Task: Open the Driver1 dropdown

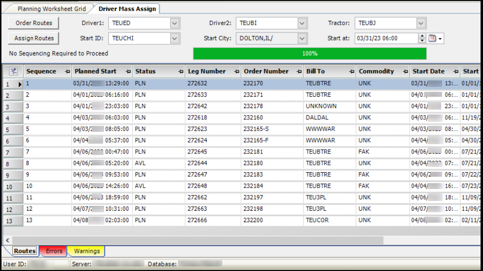Action: tap(174, 23)
